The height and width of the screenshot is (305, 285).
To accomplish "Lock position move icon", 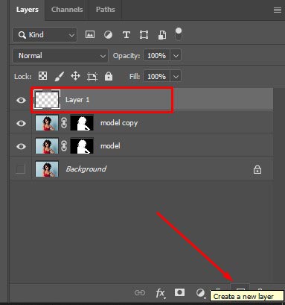I will (x=75, y=76).
